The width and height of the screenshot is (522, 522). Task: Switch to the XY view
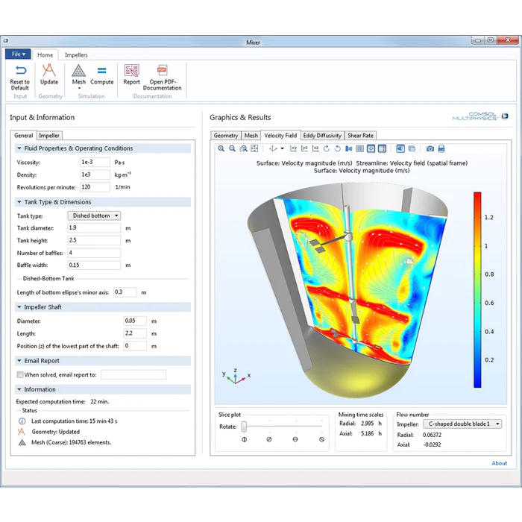pyautogui.click(x=293, y=149)
